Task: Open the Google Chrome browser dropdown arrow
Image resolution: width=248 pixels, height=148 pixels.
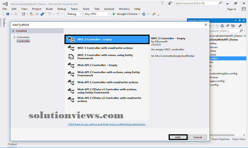Action: click(140, 14)
